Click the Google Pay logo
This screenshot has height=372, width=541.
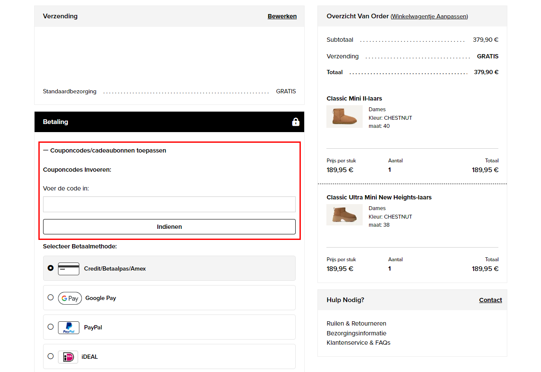(x=70, y=298)
